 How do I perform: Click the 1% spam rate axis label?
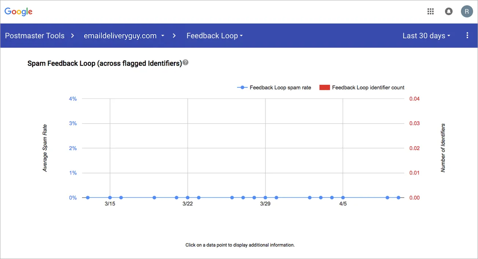pyautogui.click(x=73, y=173)
